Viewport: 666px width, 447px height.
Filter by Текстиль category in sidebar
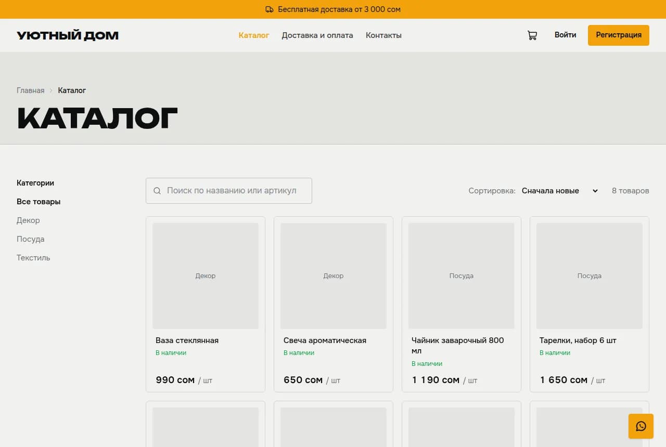point(33,258)
